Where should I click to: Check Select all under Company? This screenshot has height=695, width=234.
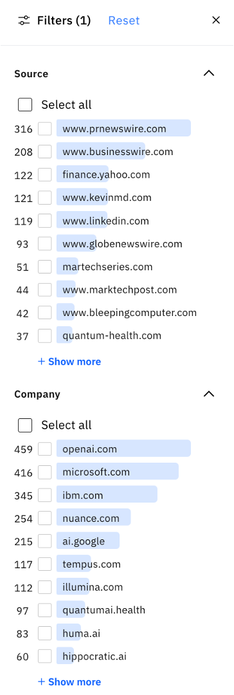(x=25, y=425)
